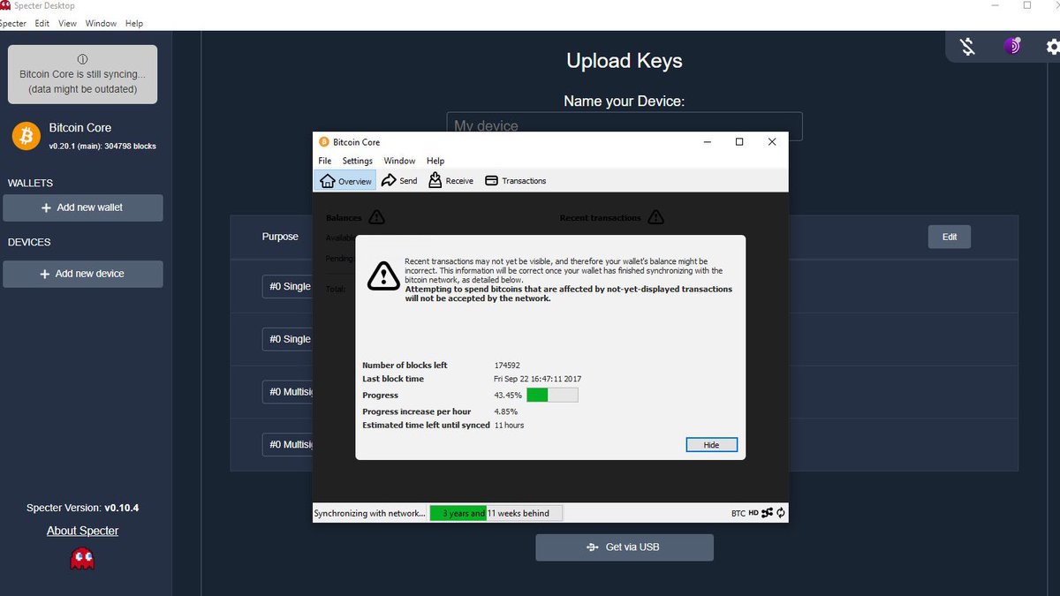Switch to the Send tab in Bitcoin Core
1060x596 pixels.
(399, 180)
